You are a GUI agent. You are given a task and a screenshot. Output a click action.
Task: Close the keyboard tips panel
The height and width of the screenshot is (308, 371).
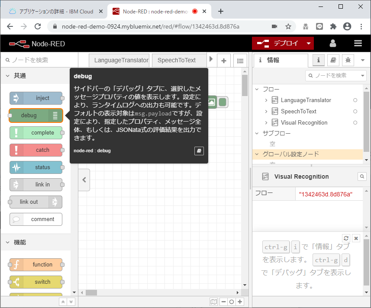click(x=356, y=238)
